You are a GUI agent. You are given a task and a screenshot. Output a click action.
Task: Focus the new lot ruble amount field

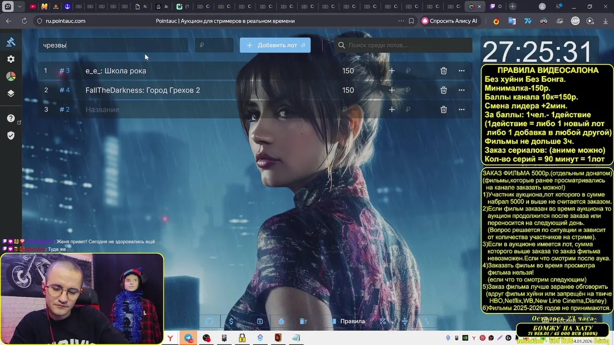tap(214, 45)
